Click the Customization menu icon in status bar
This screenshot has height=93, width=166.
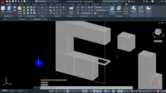[164, 91]
